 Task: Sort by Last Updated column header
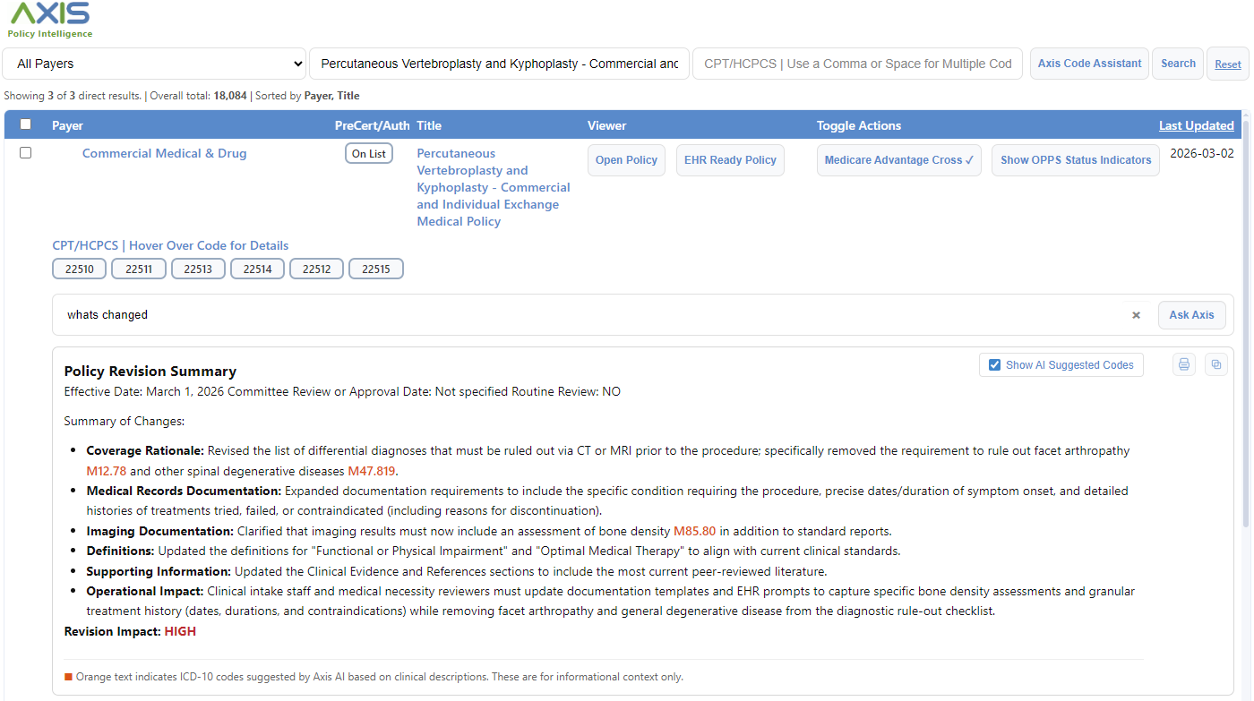[1196, 125]
